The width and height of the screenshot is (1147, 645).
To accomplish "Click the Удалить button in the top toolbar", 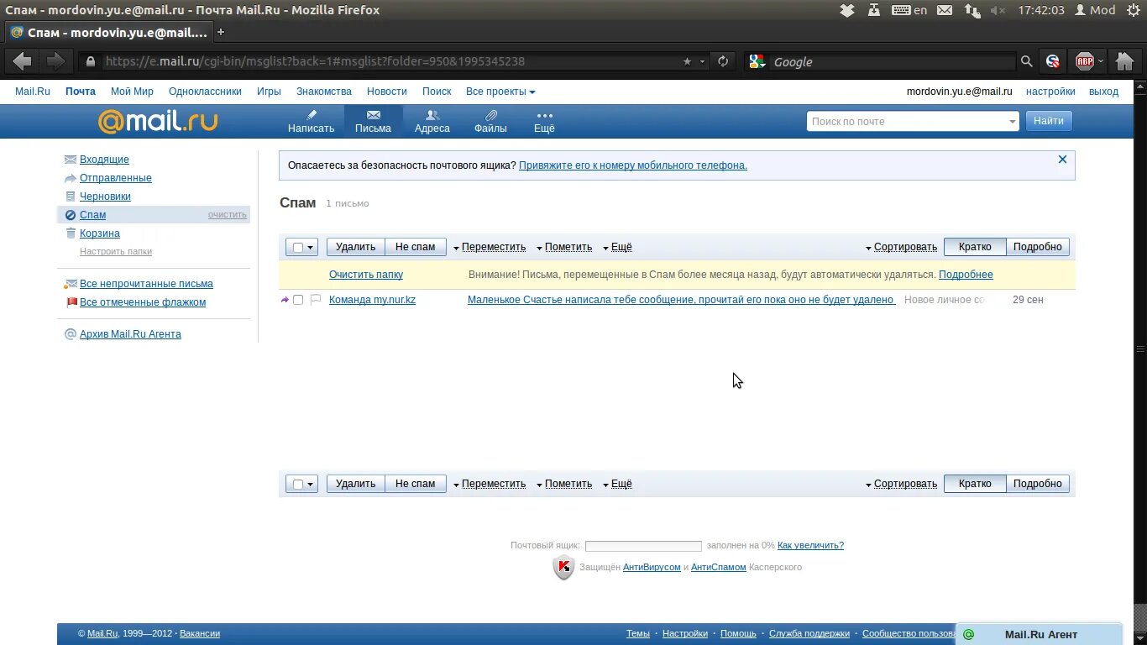I will coord(355,247).
